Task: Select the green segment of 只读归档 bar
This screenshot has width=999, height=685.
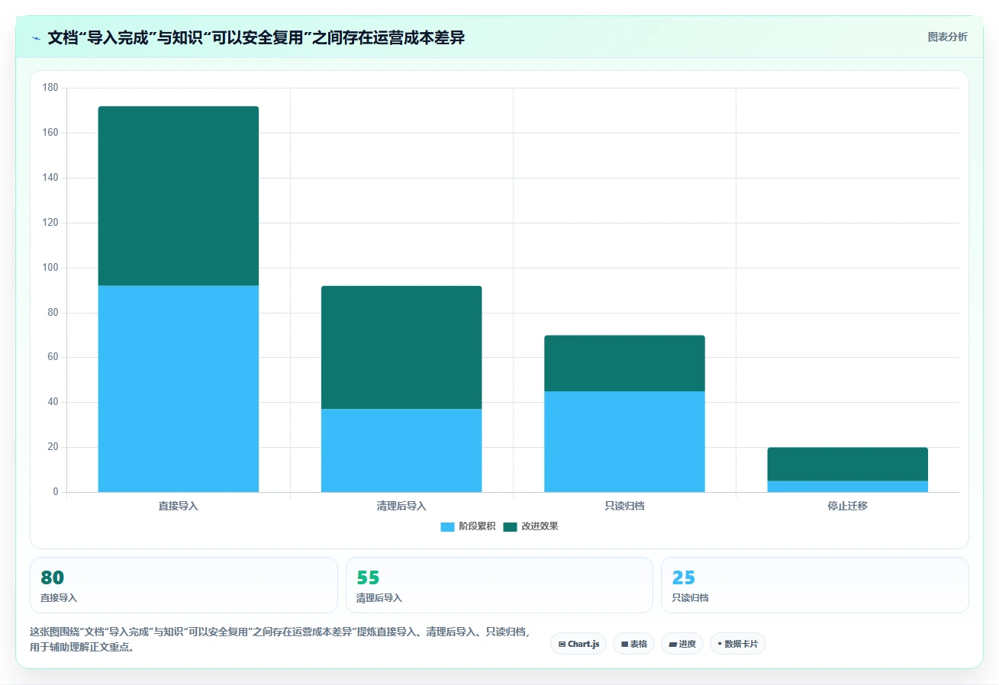Action: (624, 363)
